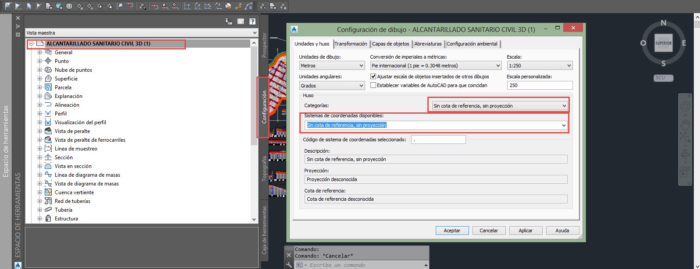
Task: Expand the 'Red de tuberías' tree node
Action: pyautogui.click(x=39, y=201)
